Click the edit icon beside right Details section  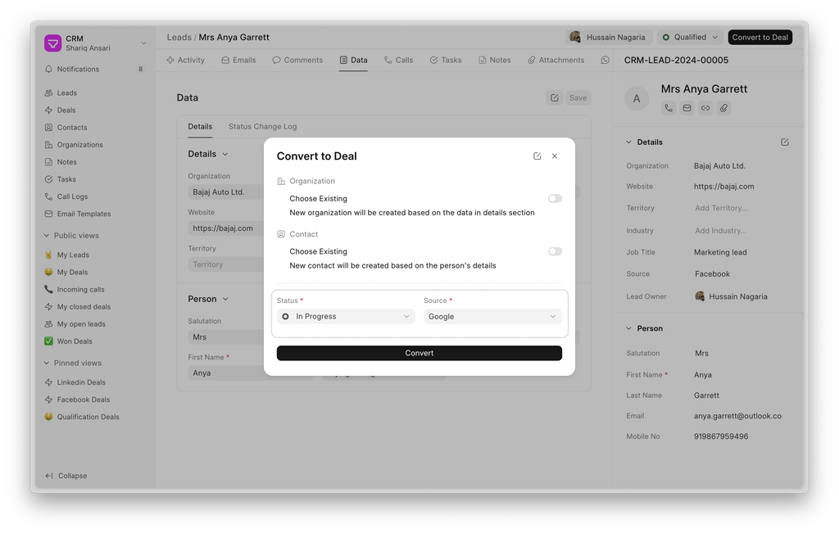tap(785, 142)
